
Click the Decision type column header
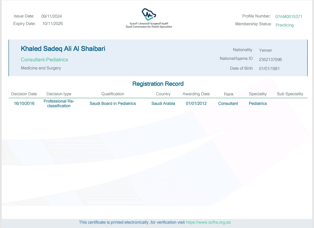(x=59, y=94)
